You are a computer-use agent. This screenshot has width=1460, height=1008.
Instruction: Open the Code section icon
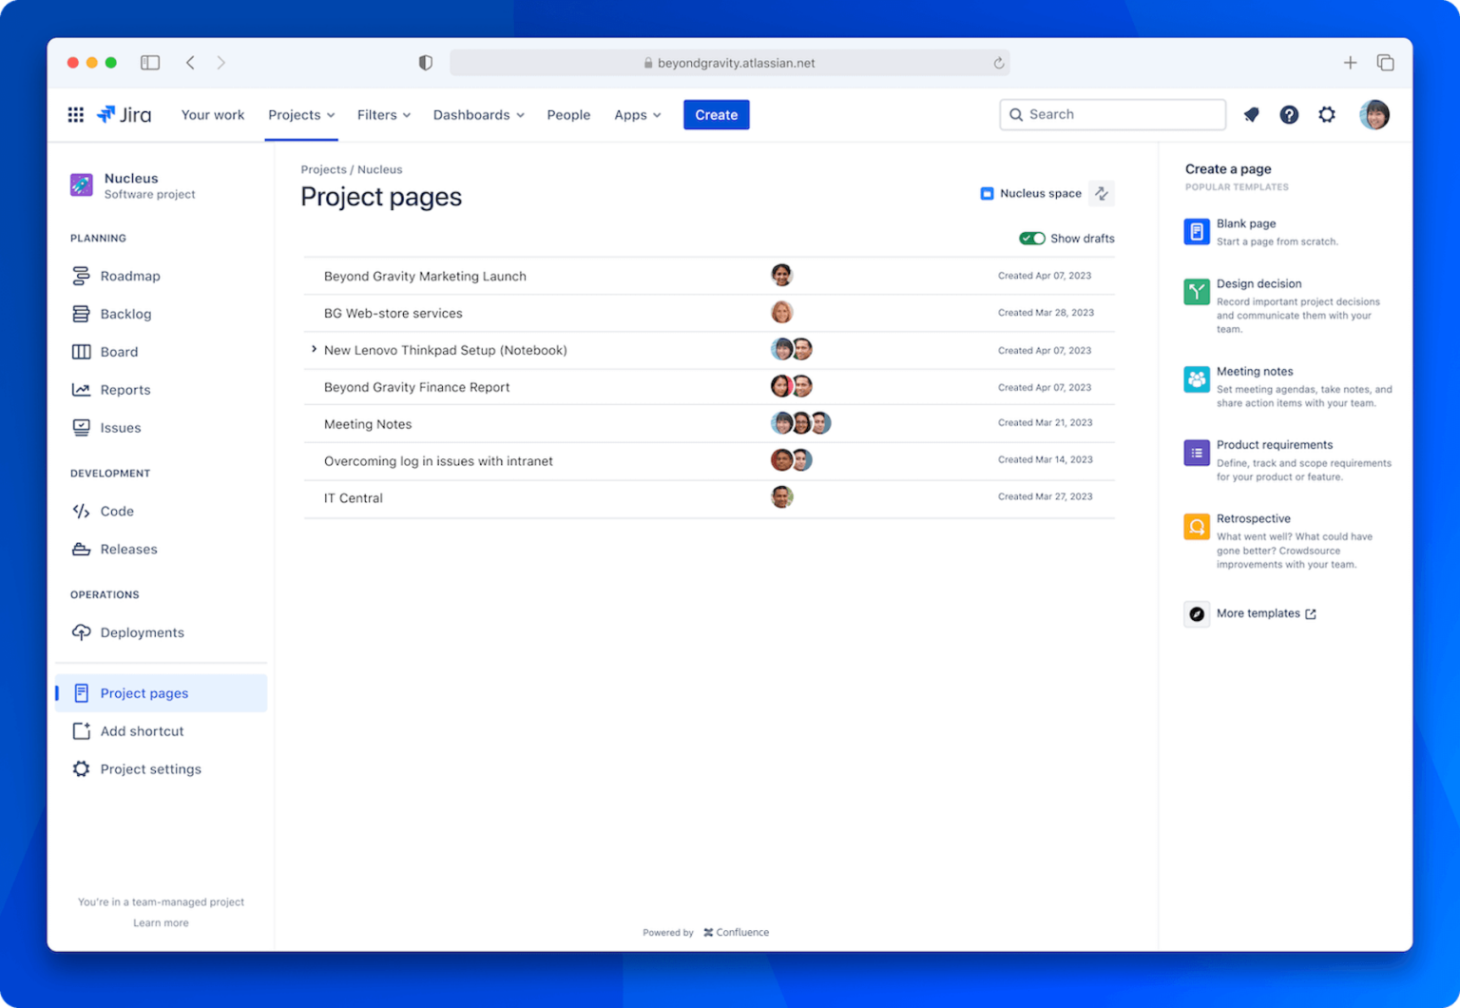[81, 511]
